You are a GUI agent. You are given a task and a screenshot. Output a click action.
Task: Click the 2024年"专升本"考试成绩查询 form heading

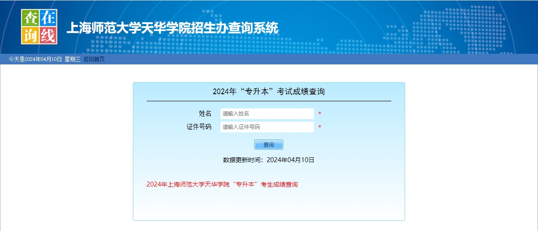pyautogui.click(x=269, y=92)
